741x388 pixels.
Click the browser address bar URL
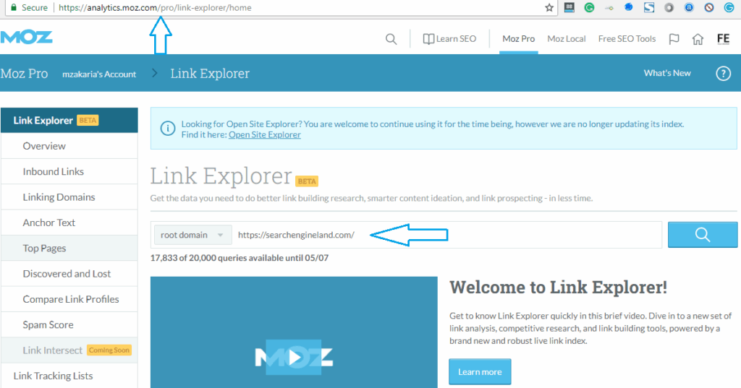(x=155, y=7)
